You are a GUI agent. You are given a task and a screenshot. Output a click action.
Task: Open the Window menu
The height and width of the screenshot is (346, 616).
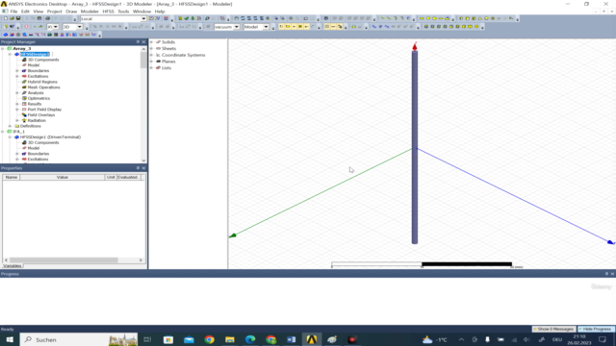coord(141,12)
